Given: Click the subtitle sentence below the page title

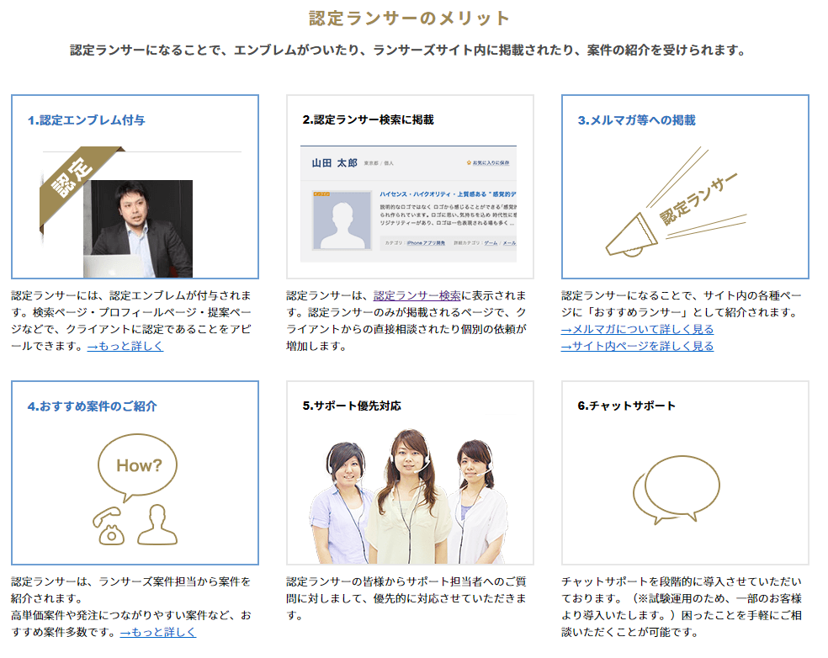Looking at the screenshot, I should pyautogui.click(x=408, y=50).
